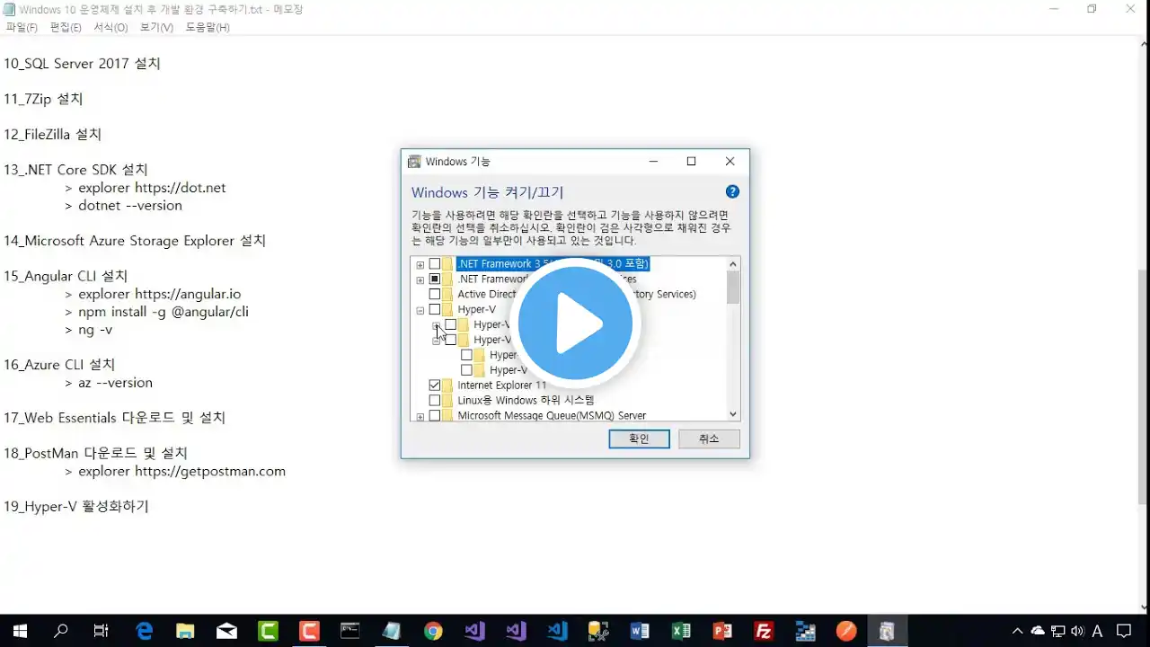Confirm with the 확인 button
Viewport: 1150px width, 647px height.
tap(639, 439)
